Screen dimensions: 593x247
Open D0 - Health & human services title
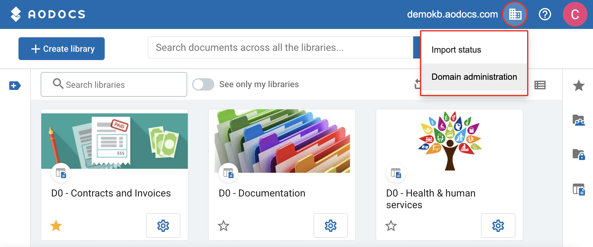(x=431, y=199)
